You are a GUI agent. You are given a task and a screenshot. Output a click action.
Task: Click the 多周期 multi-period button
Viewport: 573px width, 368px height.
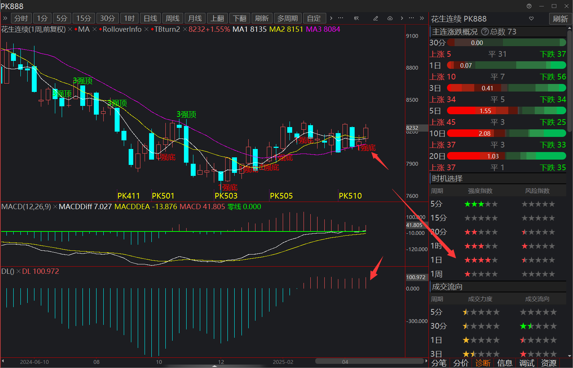(x=287, y=18)
